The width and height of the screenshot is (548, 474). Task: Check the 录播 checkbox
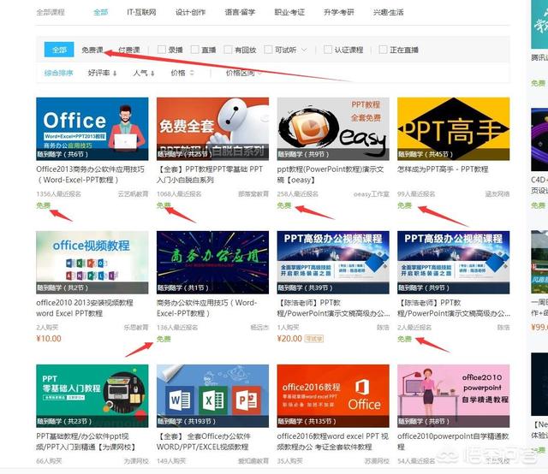[162, 50]
